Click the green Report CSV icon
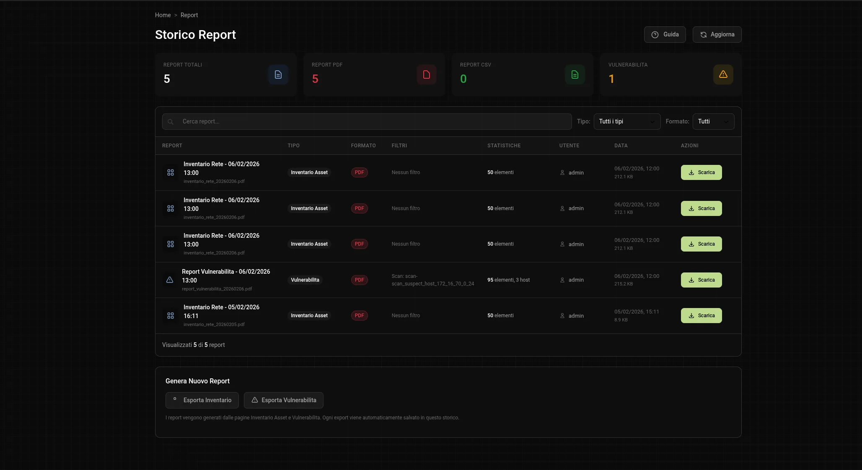Viewport: 862px width, 470px height. [x=575, y=74]
